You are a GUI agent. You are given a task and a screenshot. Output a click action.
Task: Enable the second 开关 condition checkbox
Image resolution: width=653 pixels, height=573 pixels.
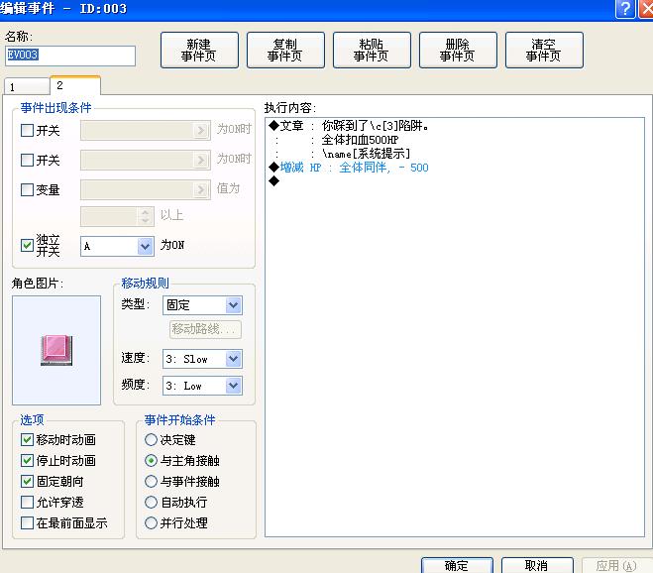[x=27, y=160]
